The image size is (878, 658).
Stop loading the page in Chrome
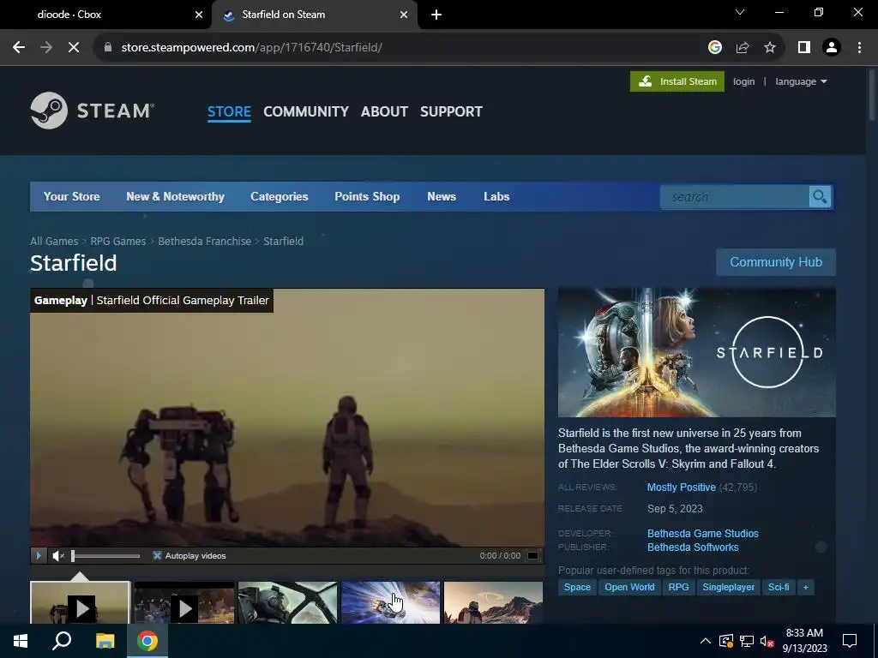coord(74,48)
